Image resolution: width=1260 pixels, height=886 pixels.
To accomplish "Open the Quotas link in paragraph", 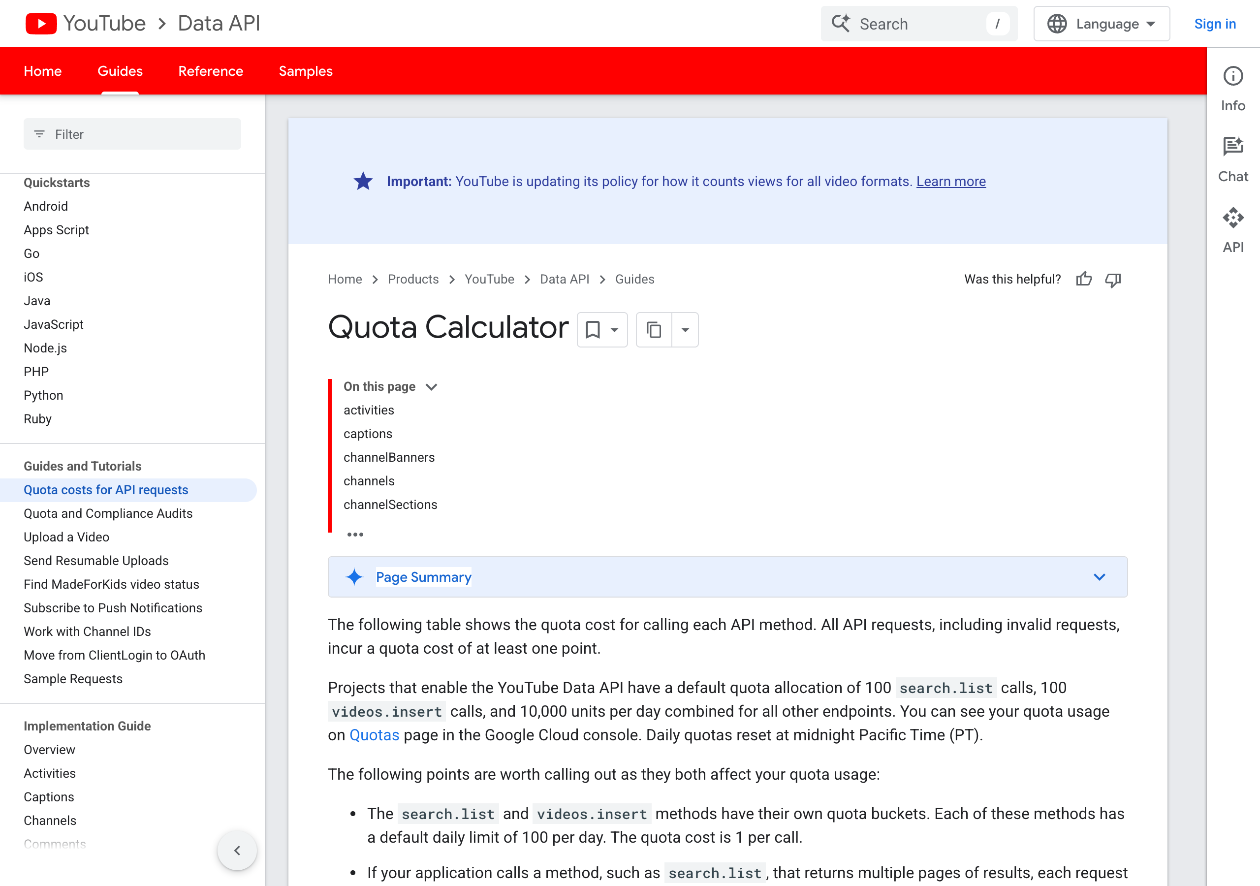I will [374, 735].
